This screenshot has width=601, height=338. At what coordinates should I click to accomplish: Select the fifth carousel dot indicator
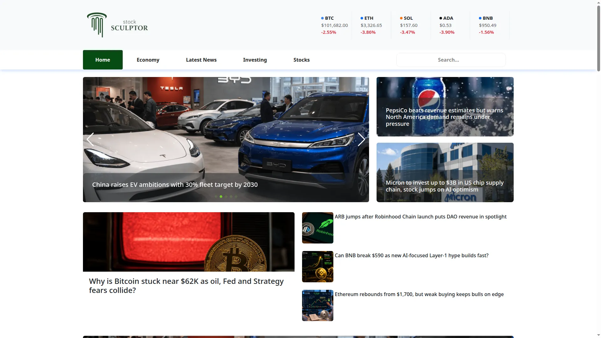[236, 197]
